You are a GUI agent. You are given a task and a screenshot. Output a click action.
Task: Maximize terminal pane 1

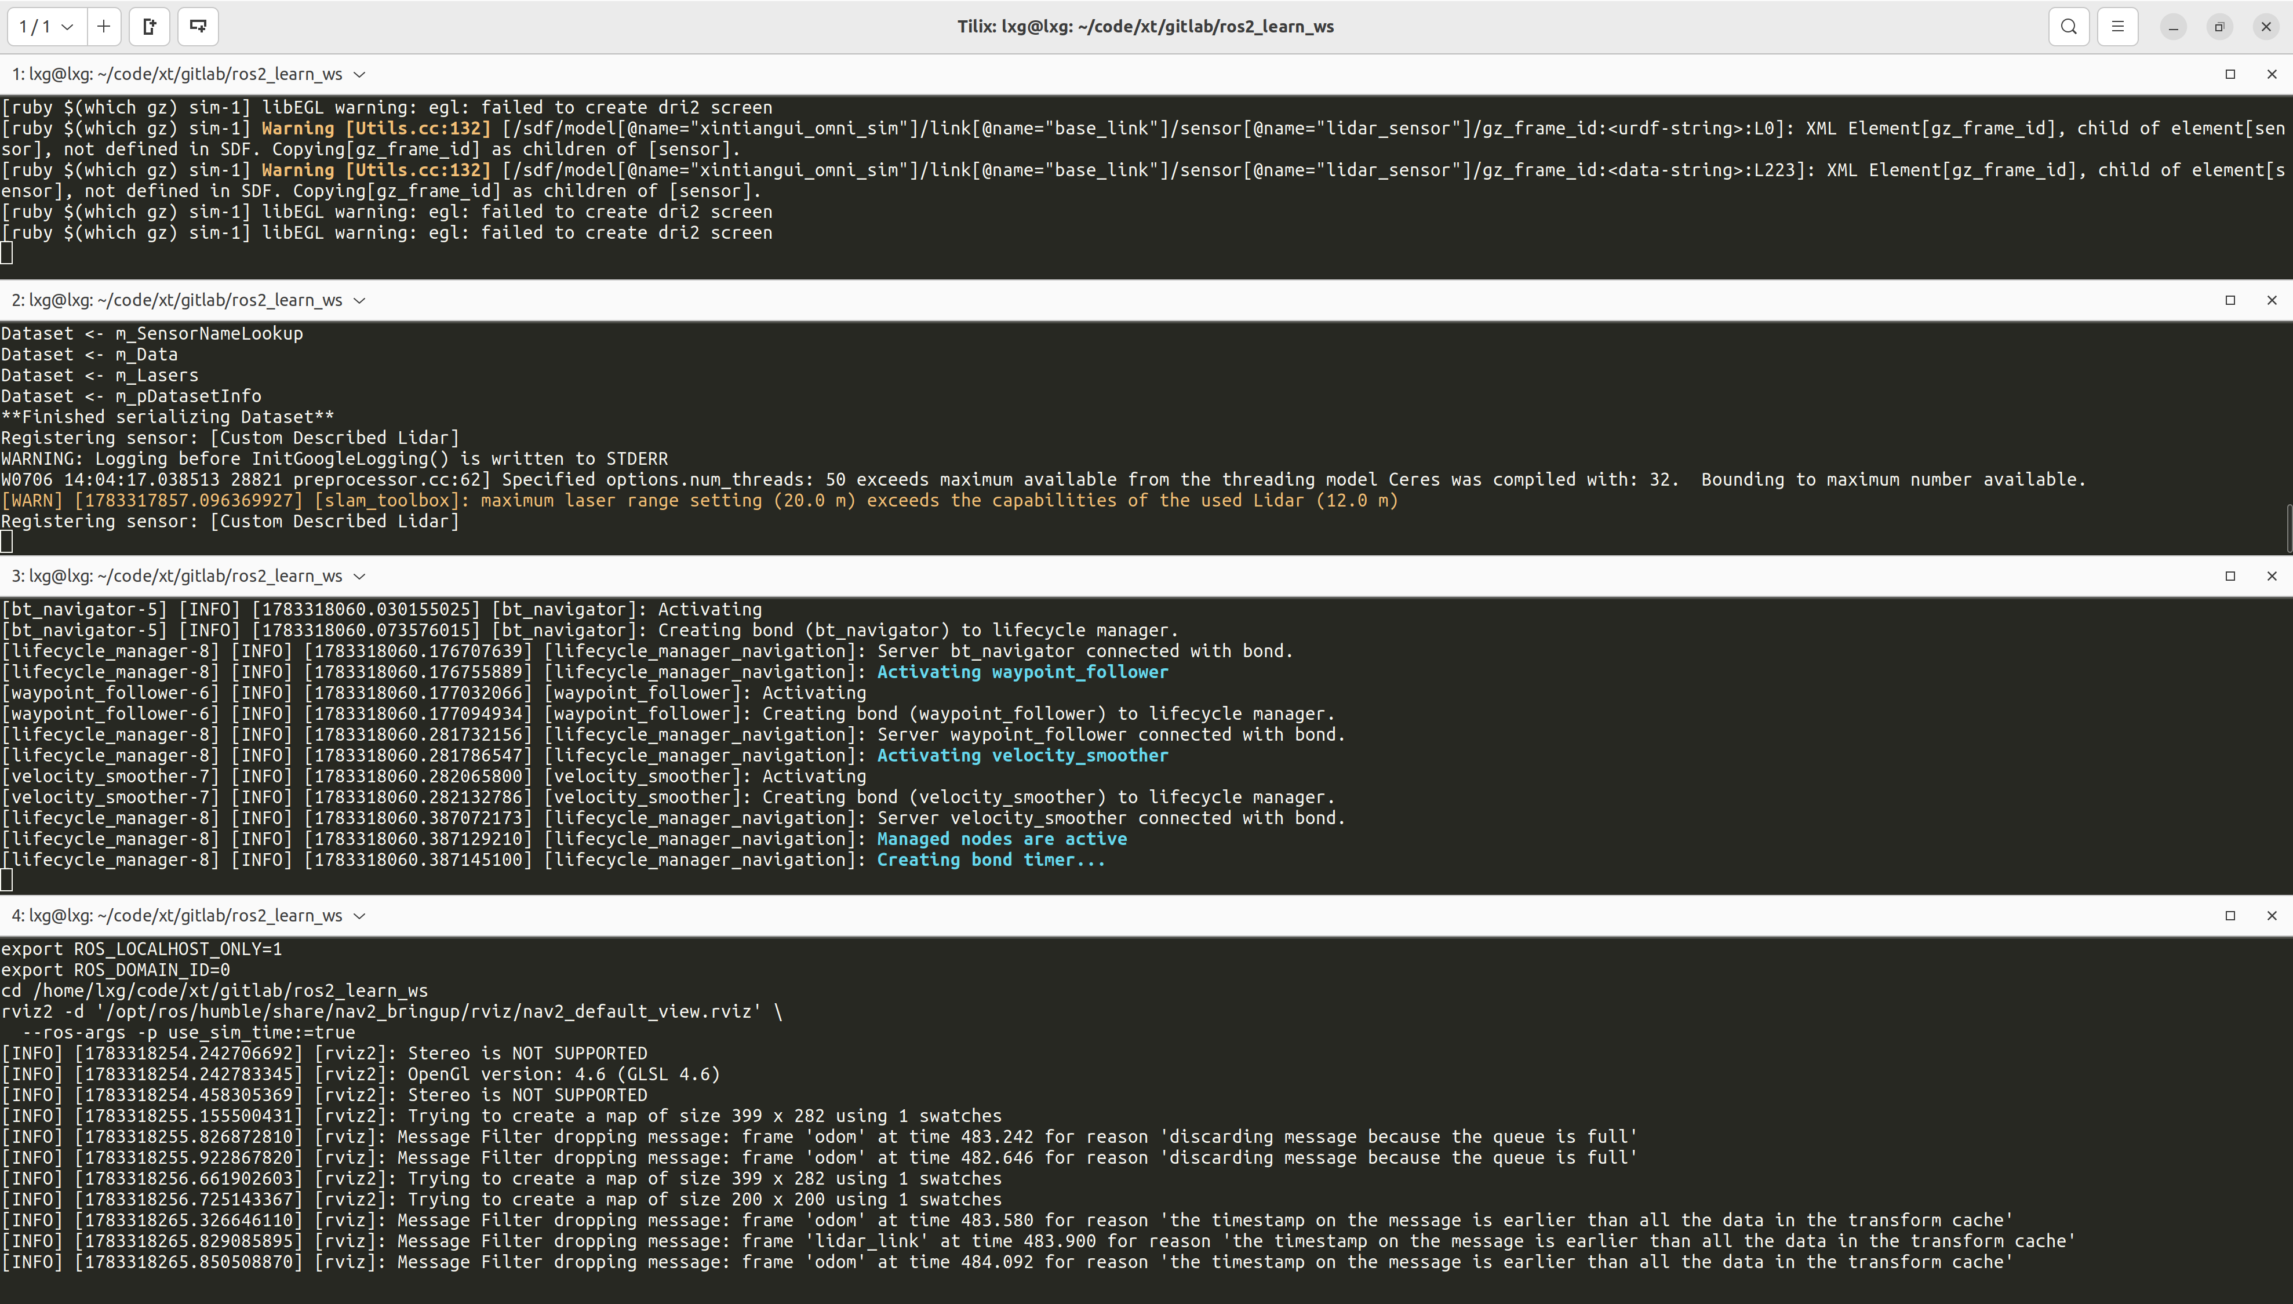[x=2230, y=74]
